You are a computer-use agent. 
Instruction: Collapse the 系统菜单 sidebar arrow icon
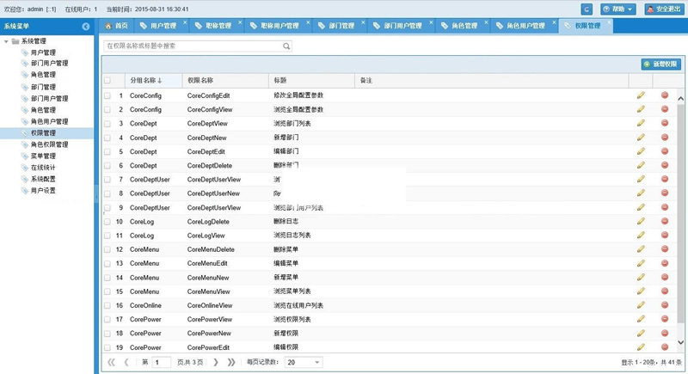86,27
